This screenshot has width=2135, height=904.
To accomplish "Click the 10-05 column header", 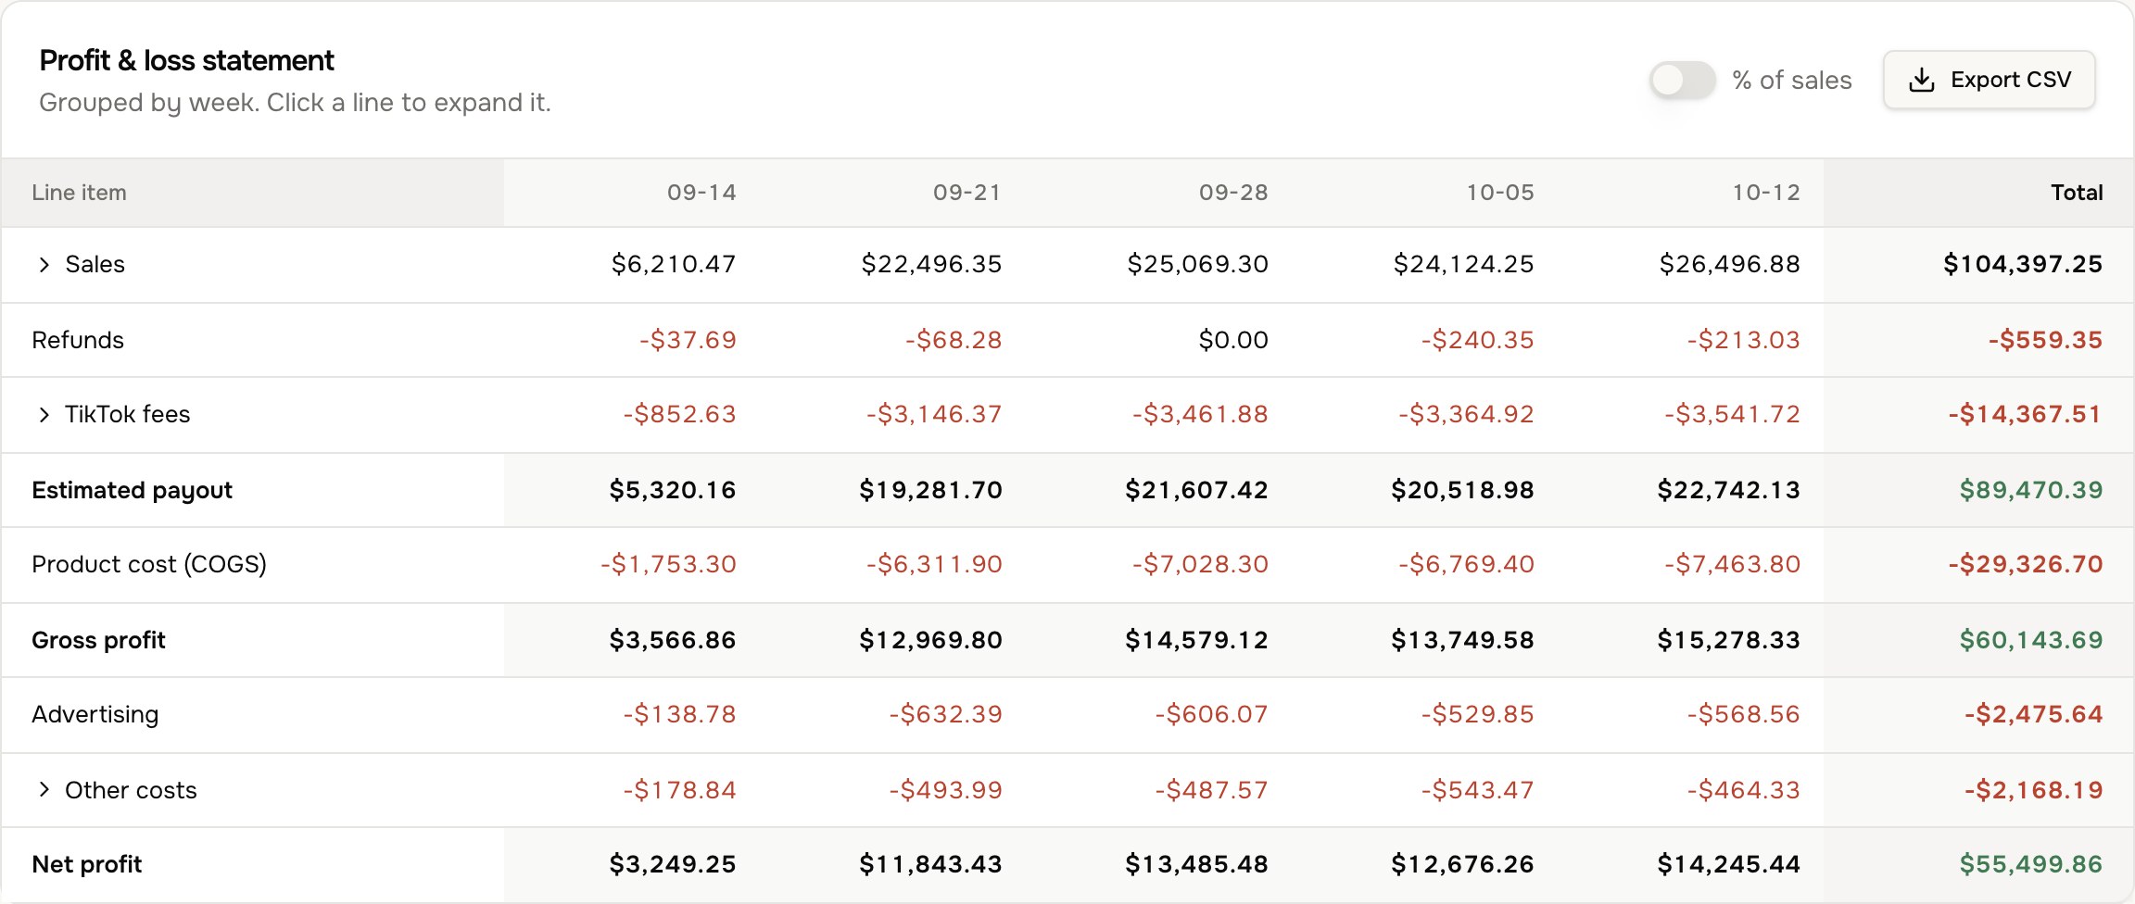I will 1500,193.
